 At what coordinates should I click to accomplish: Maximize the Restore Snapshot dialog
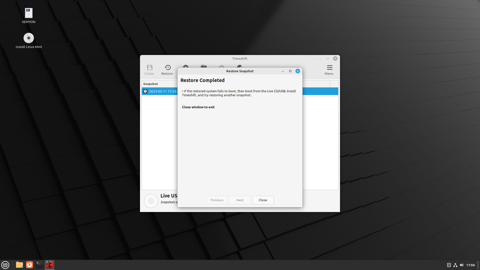coord(290,71)
